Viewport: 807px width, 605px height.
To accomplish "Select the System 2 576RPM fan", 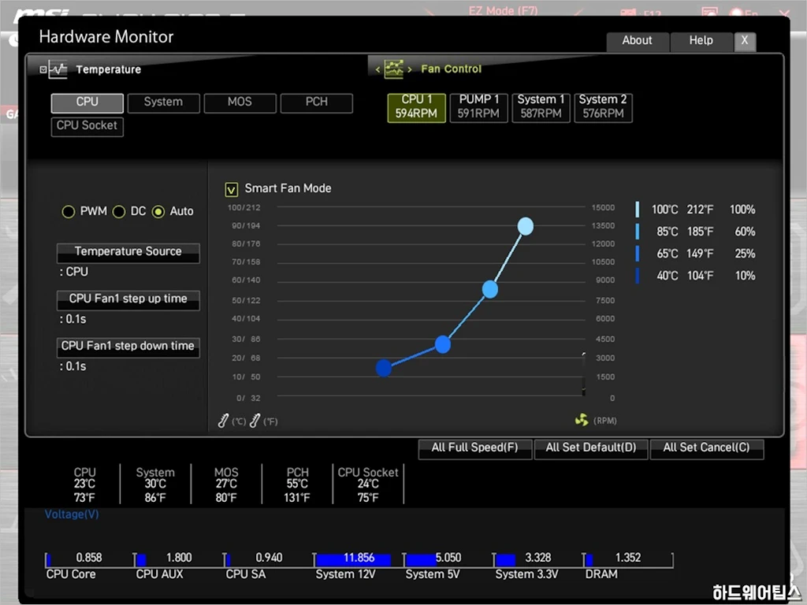I will click(x=603, y=107).
